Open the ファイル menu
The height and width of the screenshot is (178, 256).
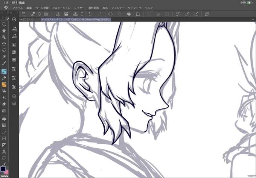18,8
